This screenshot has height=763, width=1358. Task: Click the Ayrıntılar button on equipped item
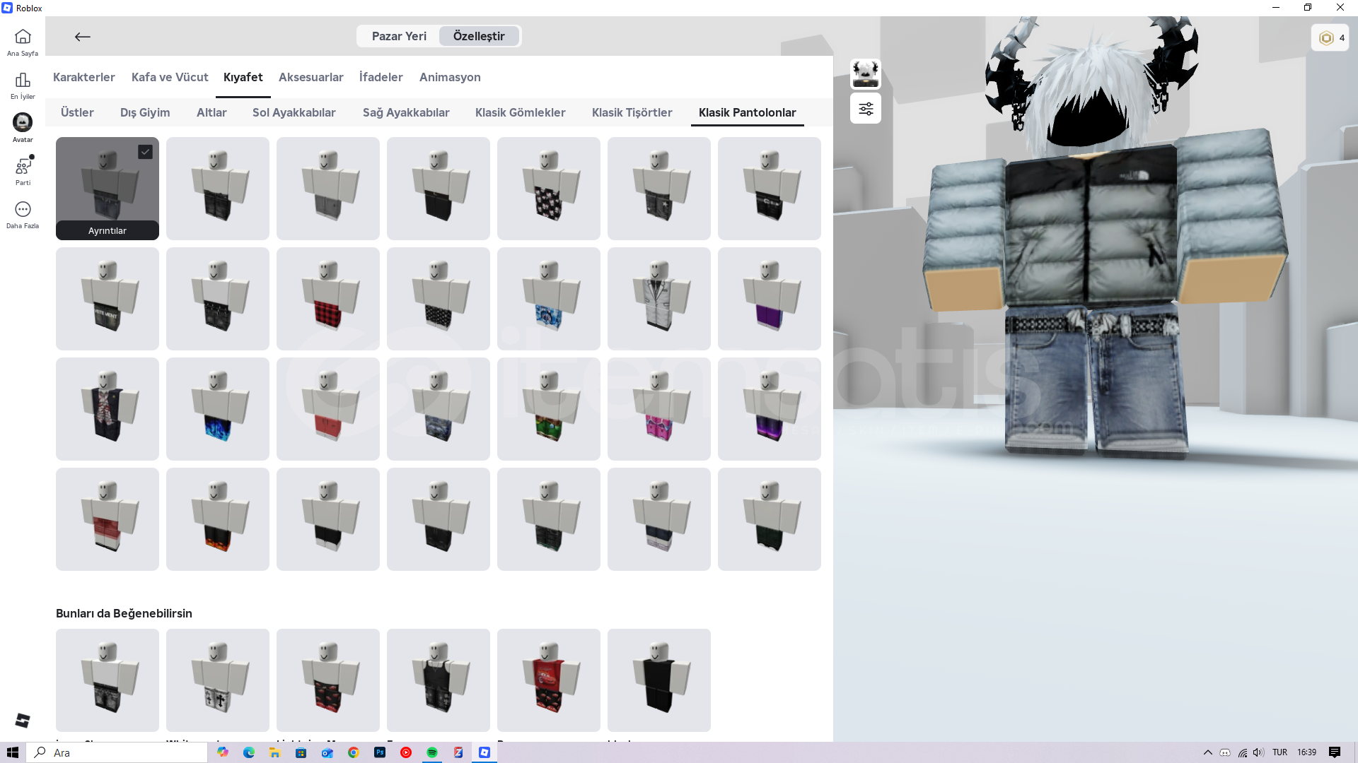(108, 230)
